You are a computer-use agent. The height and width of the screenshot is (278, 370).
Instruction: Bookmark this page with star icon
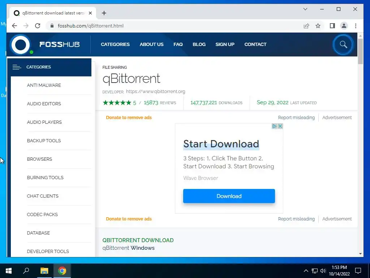[x=318, y=26]
